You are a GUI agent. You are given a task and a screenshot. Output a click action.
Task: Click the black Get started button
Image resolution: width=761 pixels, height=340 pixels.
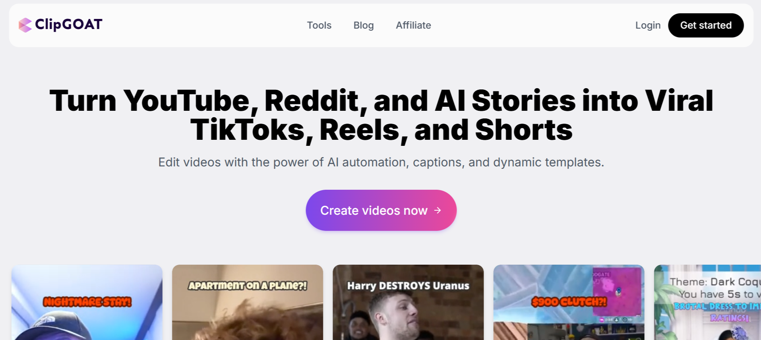(706, 25)
